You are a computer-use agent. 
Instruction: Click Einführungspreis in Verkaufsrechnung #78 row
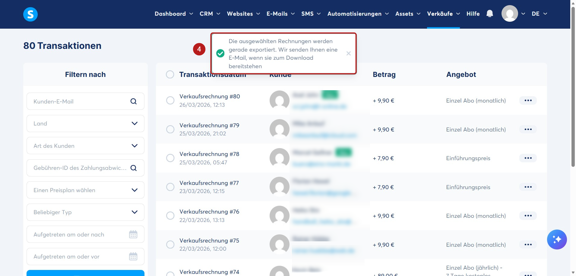click(468, 158)
